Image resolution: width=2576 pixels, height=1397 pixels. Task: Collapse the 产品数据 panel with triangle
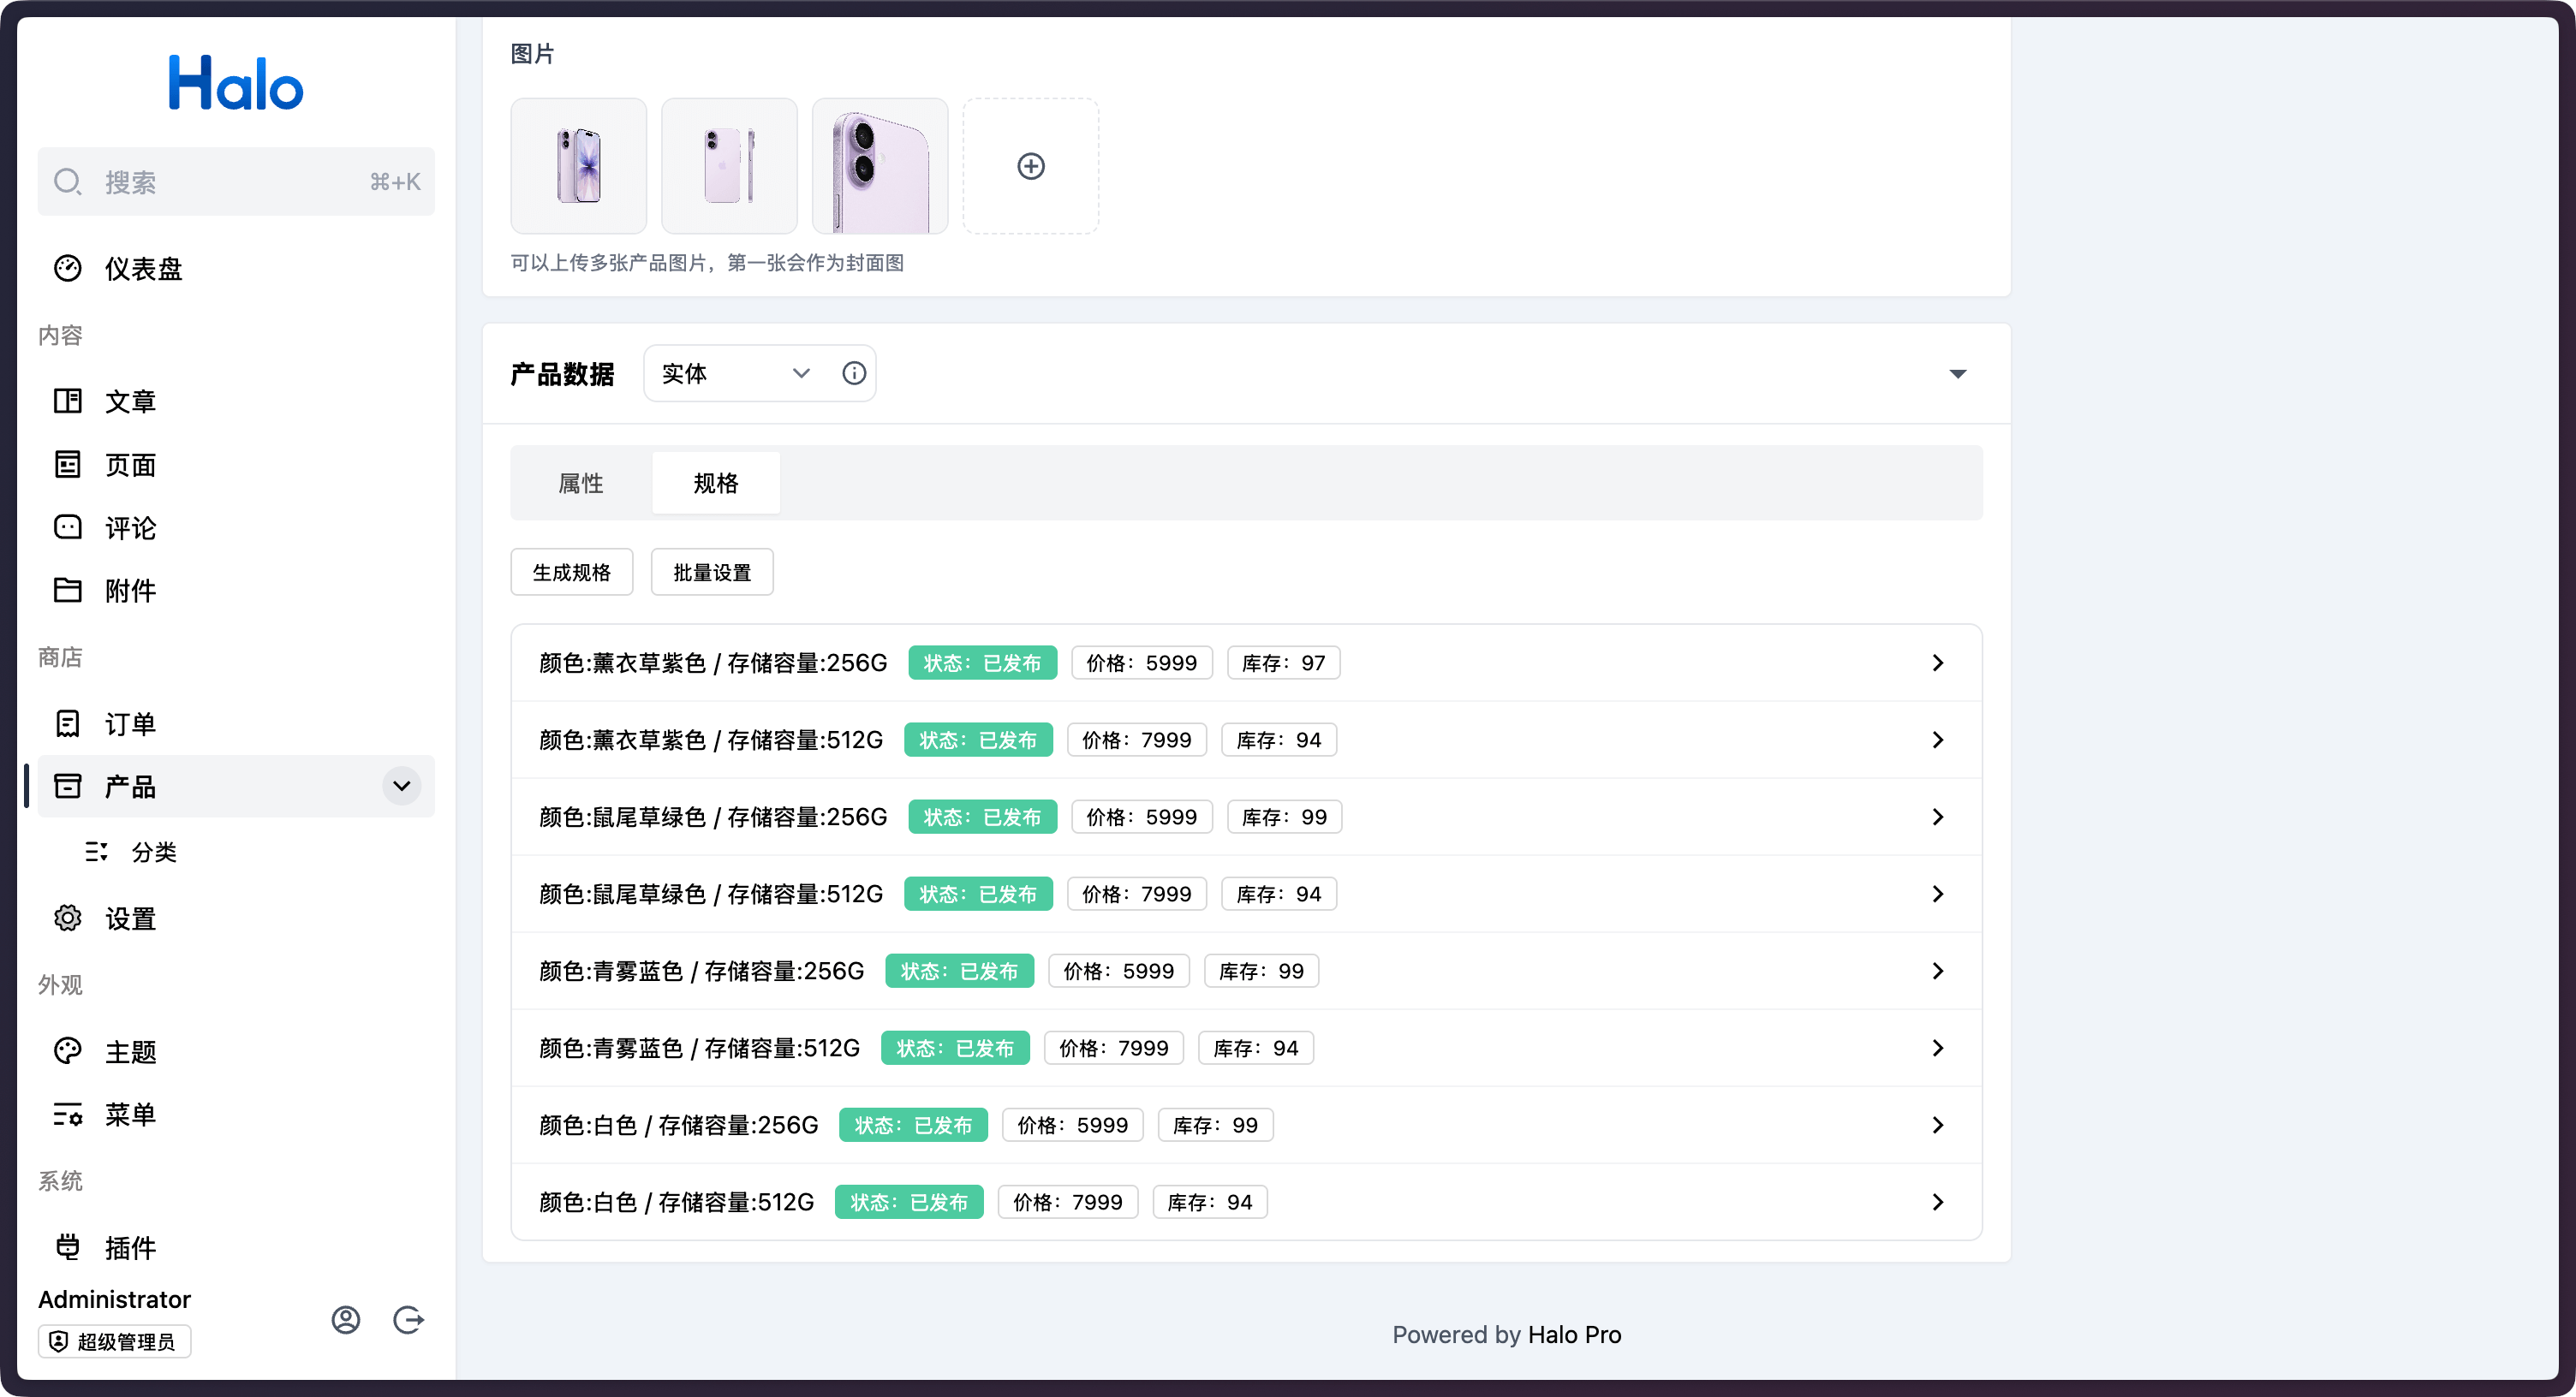1957,374
